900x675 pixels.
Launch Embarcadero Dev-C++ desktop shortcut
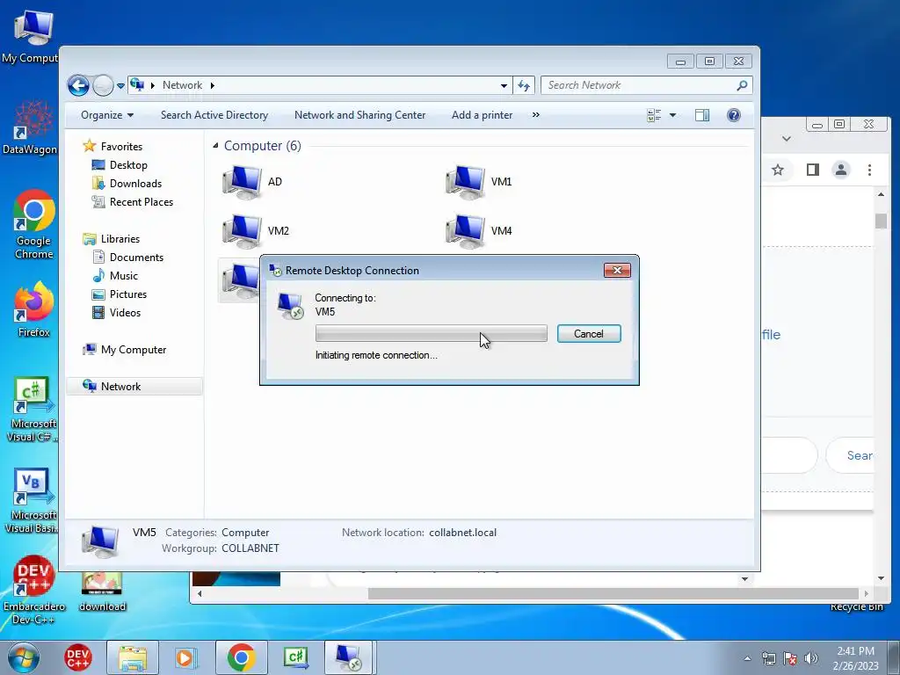click(x=33, y=590)
